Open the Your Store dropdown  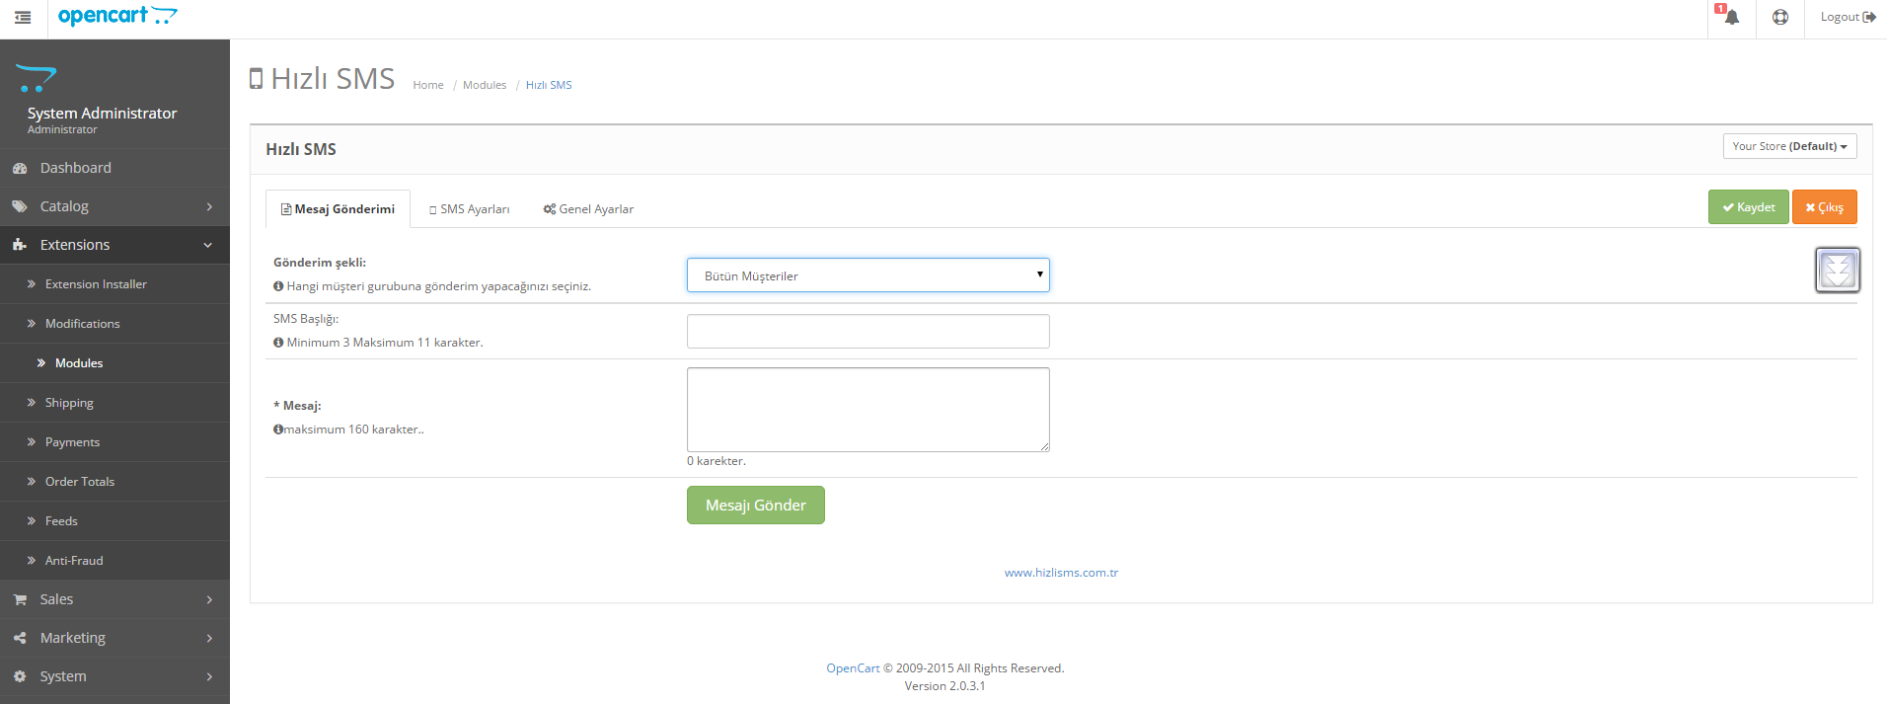(1788, 146)
